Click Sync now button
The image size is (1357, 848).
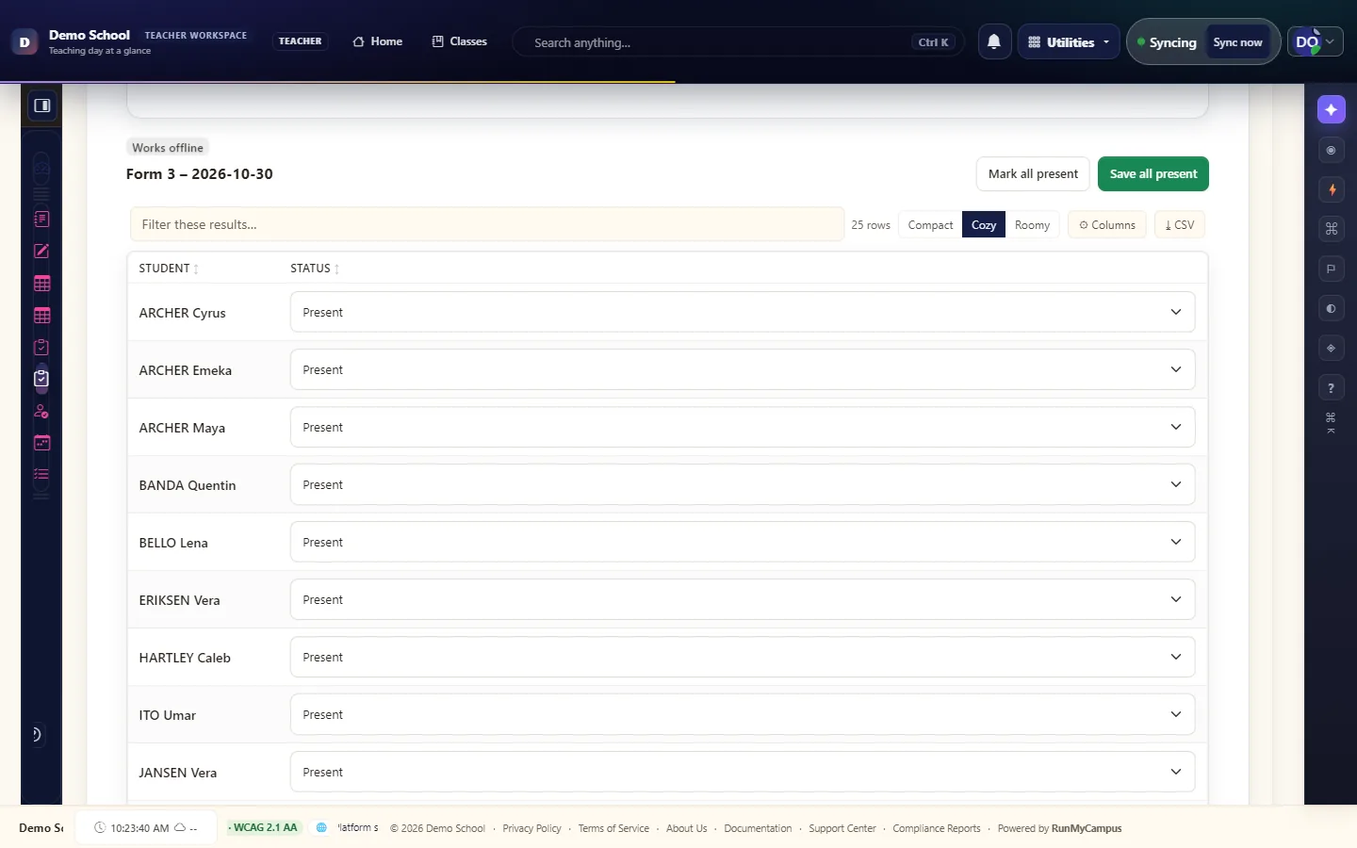click(x=1237, y=42)
